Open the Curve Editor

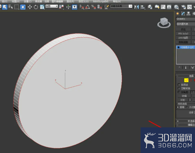click(x=163, y=7)
